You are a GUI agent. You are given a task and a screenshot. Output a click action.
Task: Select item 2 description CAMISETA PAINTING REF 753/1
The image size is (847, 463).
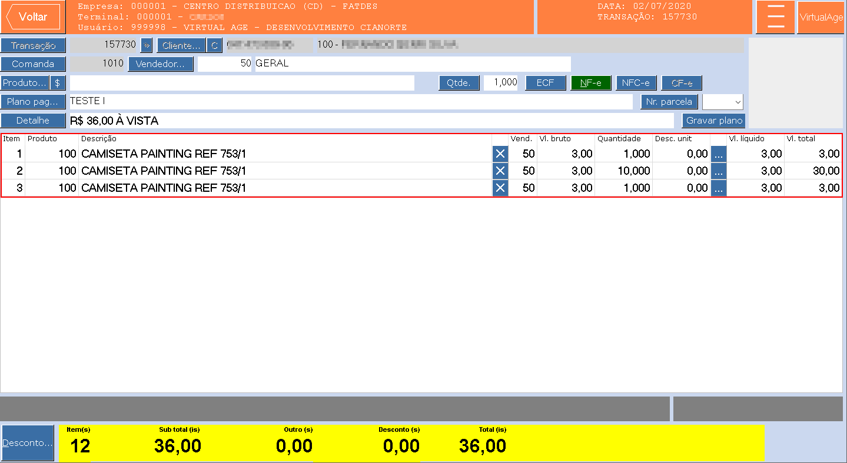[164, 171]
